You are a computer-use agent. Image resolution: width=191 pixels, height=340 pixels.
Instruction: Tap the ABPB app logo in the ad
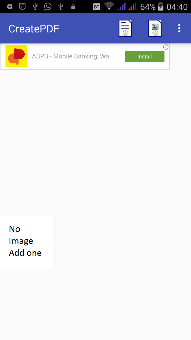pyautogui.click(x=16, y=56)
